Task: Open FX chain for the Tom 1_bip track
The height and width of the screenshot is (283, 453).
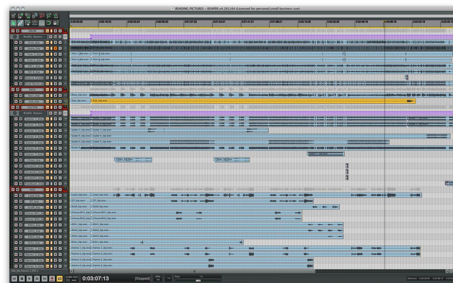Action: click(x=47, y=54)
